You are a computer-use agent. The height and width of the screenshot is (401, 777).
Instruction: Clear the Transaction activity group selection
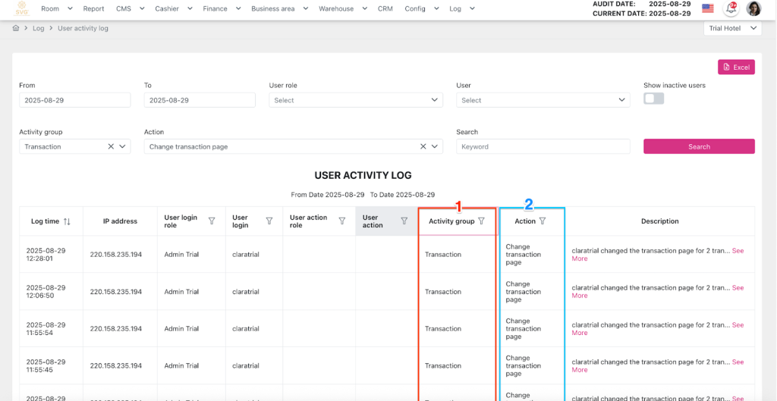pos(111,146)
